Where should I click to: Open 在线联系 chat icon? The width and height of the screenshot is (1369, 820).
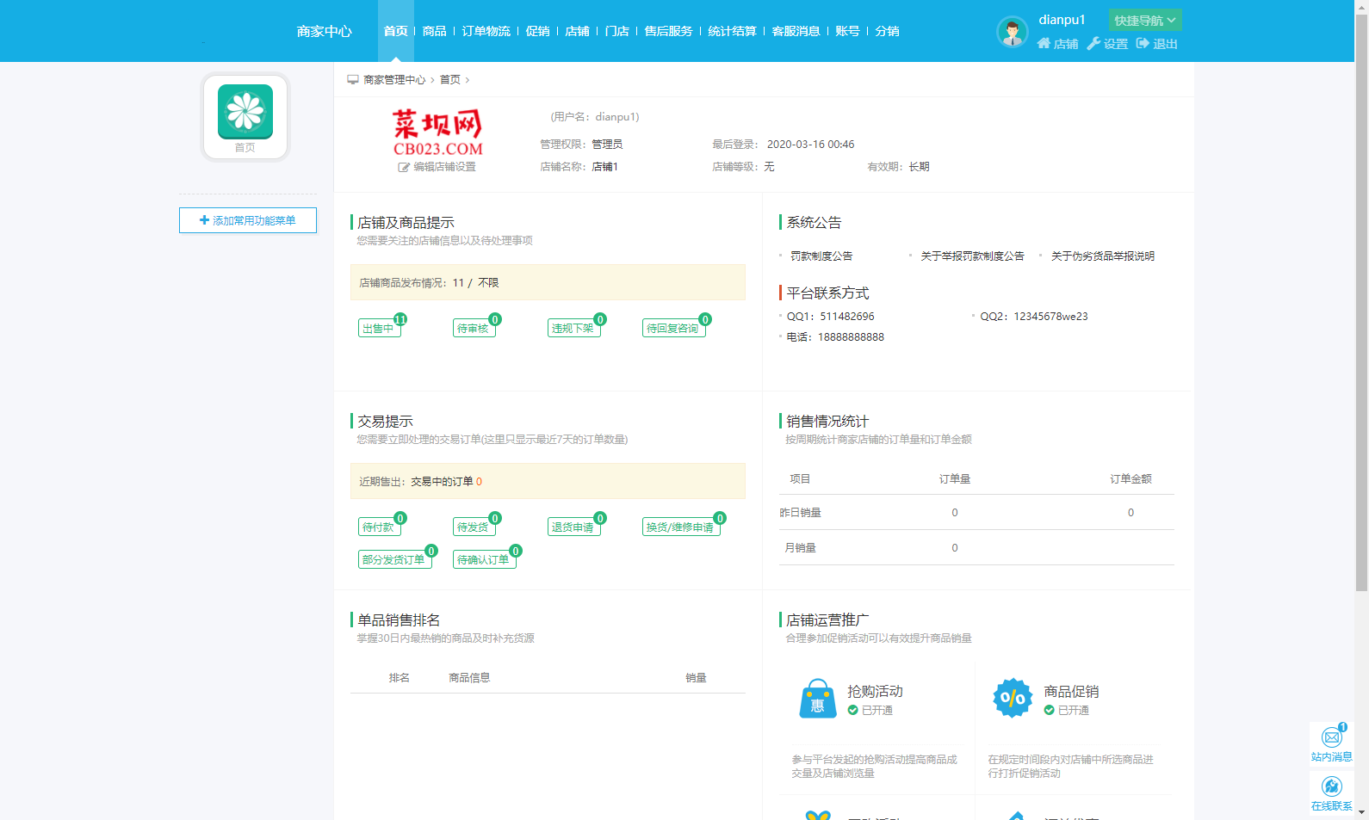[1332, 786]
